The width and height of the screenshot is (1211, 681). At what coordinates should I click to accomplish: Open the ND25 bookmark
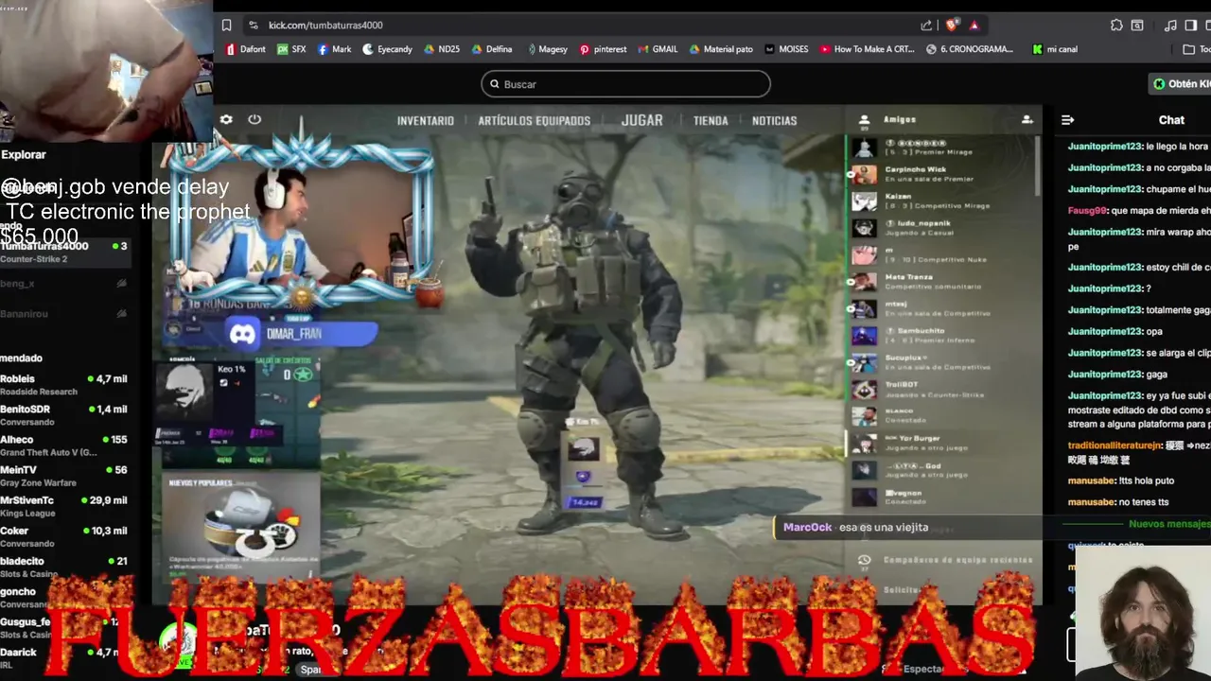click(442, 49)
